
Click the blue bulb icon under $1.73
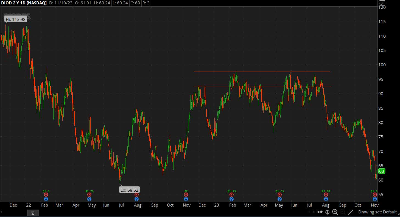tap(231, 199)
